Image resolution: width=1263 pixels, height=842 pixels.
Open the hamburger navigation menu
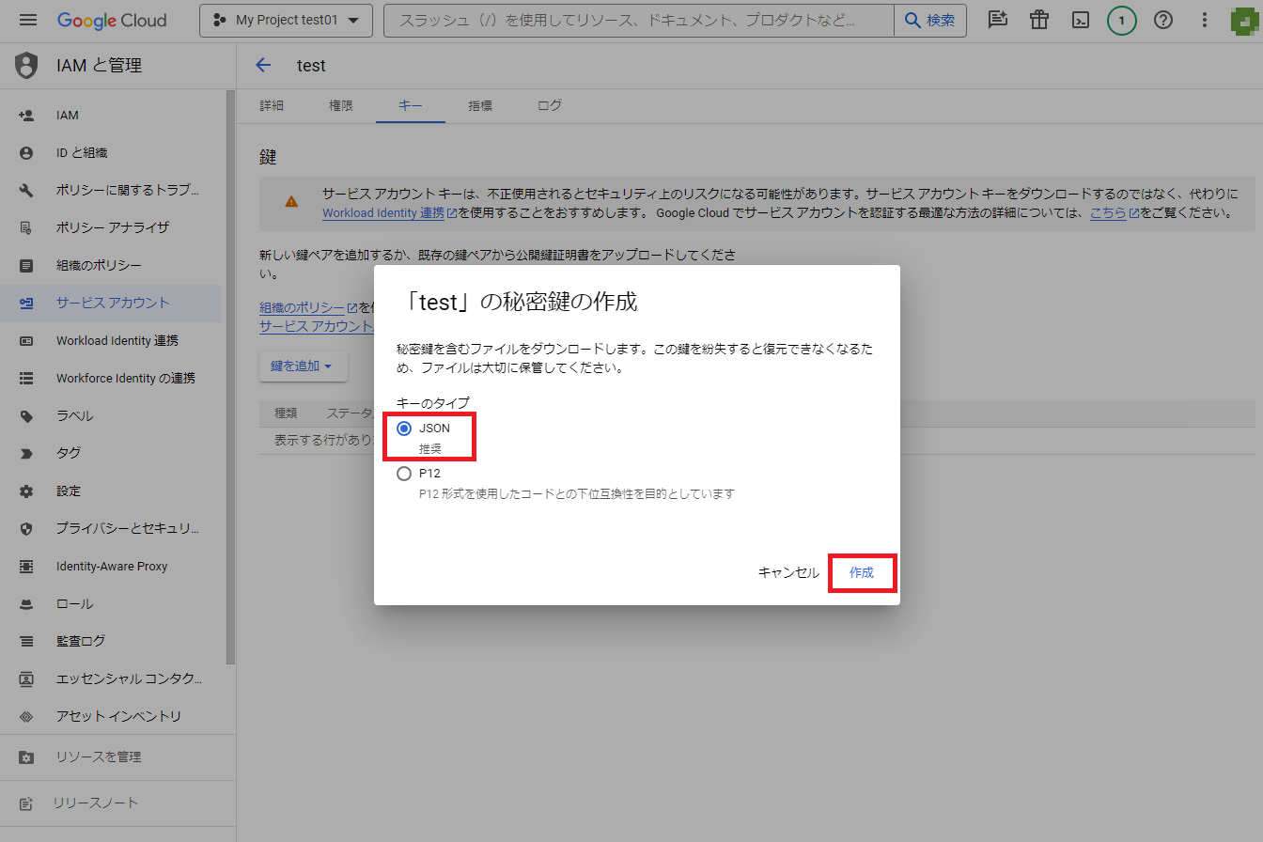coord(27,20)
